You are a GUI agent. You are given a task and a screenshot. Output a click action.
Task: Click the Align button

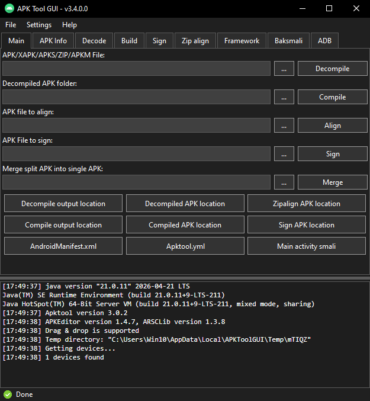coord(333,125)
